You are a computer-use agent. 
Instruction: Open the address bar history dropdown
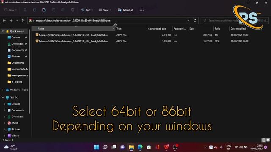188,20
